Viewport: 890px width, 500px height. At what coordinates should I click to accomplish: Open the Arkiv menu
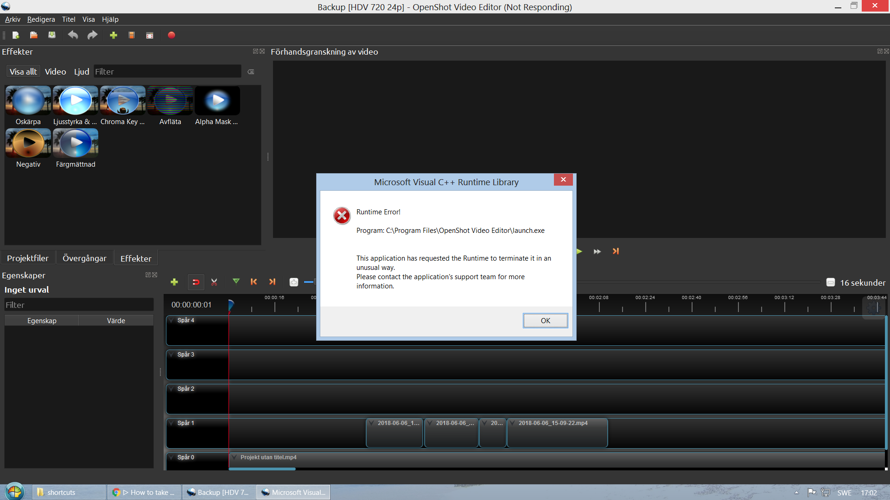pyautogui.click(x=12, y=19)
